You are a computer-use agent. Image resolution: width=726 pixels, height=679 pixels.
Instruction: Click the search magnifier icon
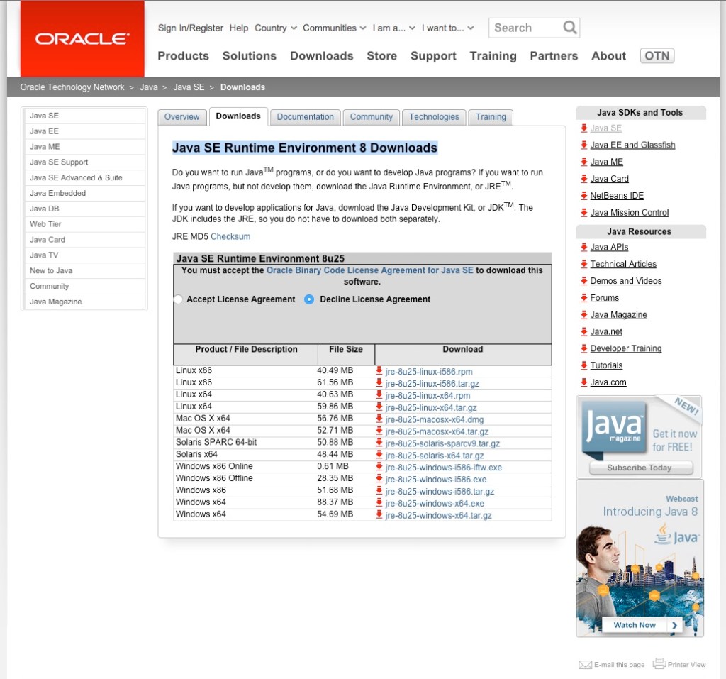point(569,27)
